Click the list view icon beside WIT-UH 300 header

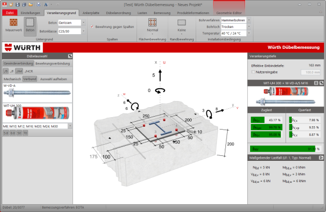click(316, 83)
